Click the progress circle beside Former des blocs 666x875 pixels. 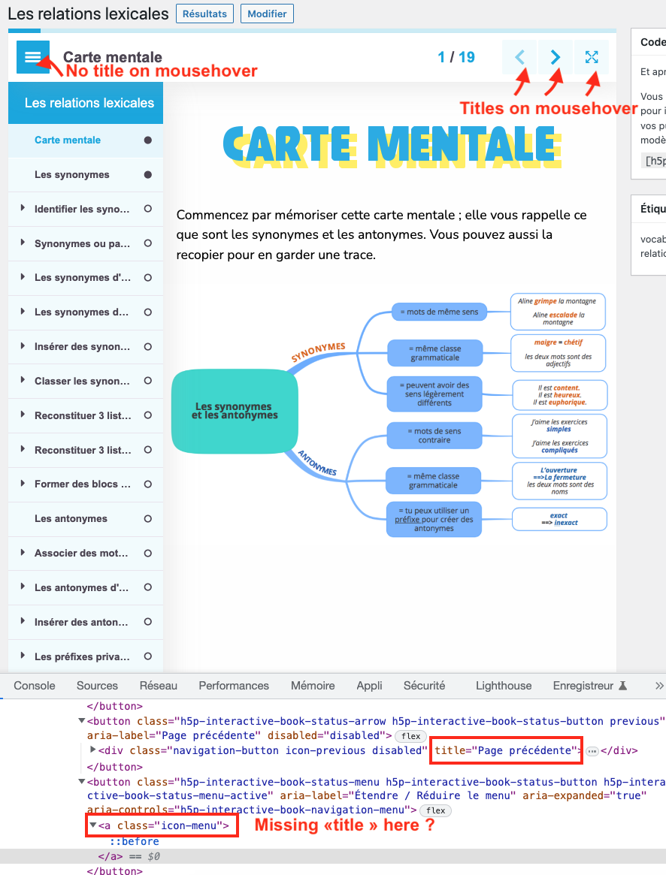pyautogui.click(x=147, y=484)
